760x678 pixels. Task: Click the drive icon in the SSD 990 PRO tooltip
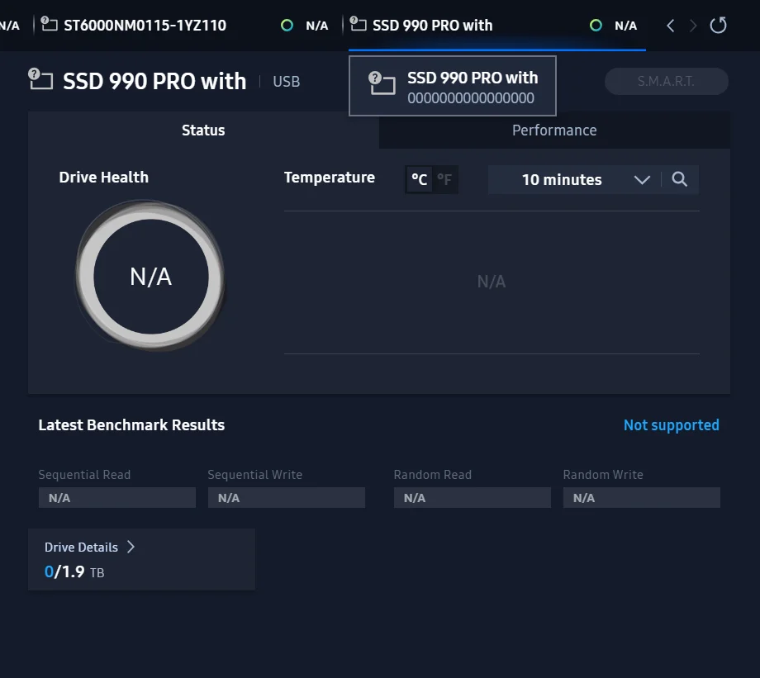pos(382,83)
